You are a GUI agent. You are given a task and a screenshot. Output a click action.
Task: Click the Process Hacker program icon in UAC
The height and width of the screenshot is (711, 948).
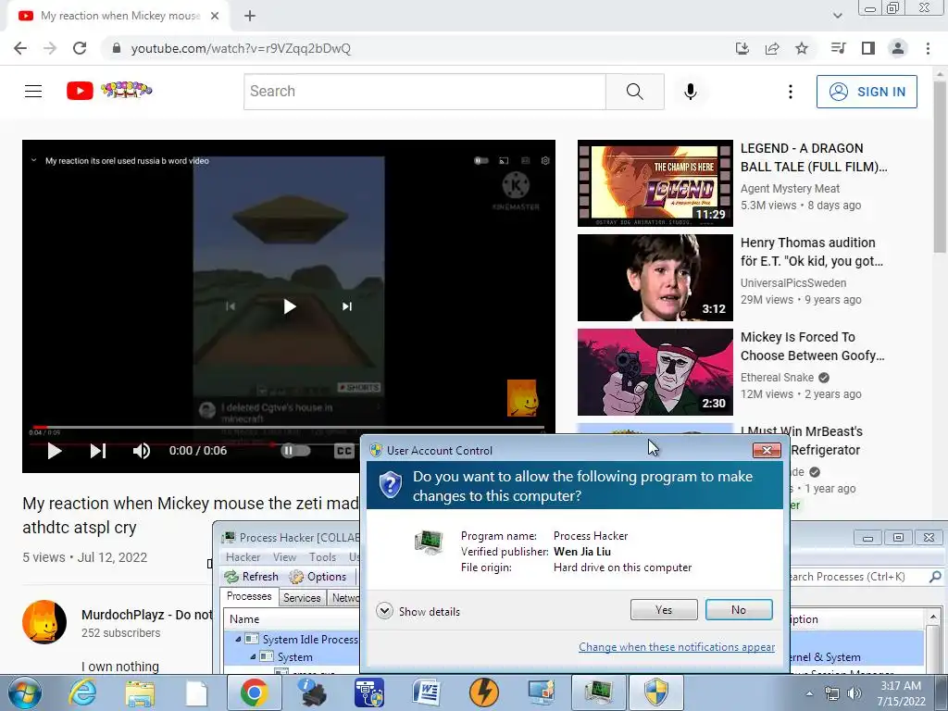coord(429,542)
